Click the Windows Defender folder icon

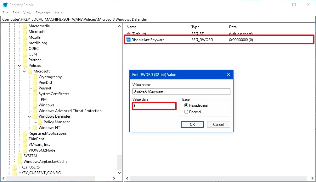pyautogui.click(x=35, y=116)
